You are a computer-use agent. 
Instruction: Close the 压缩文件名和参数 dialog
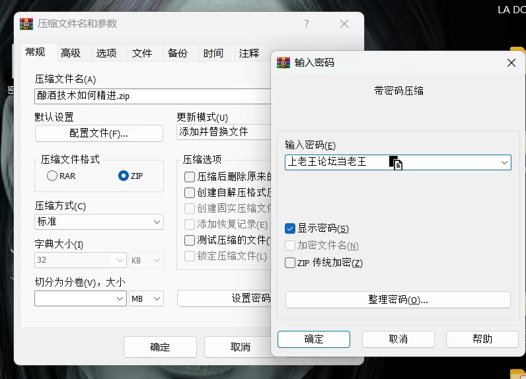344,24
